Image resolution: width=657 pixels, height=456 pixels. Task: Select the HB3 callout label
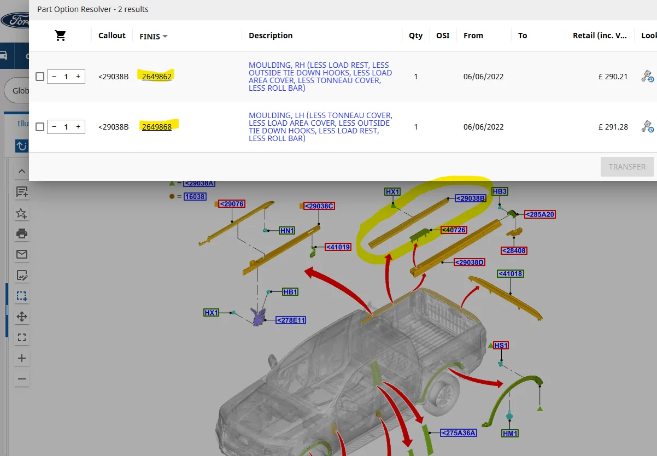pyautogui.click(x=500, y=191)
